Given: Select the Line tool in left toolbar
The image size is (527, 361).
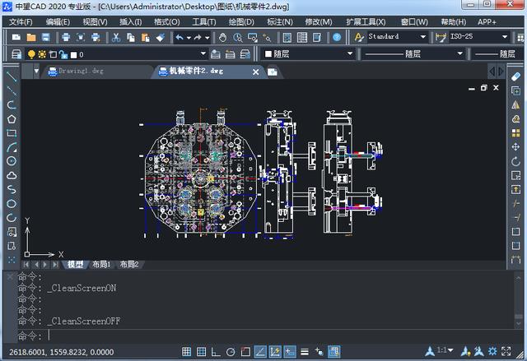Looking at the screenshot, I should point(12,76).
